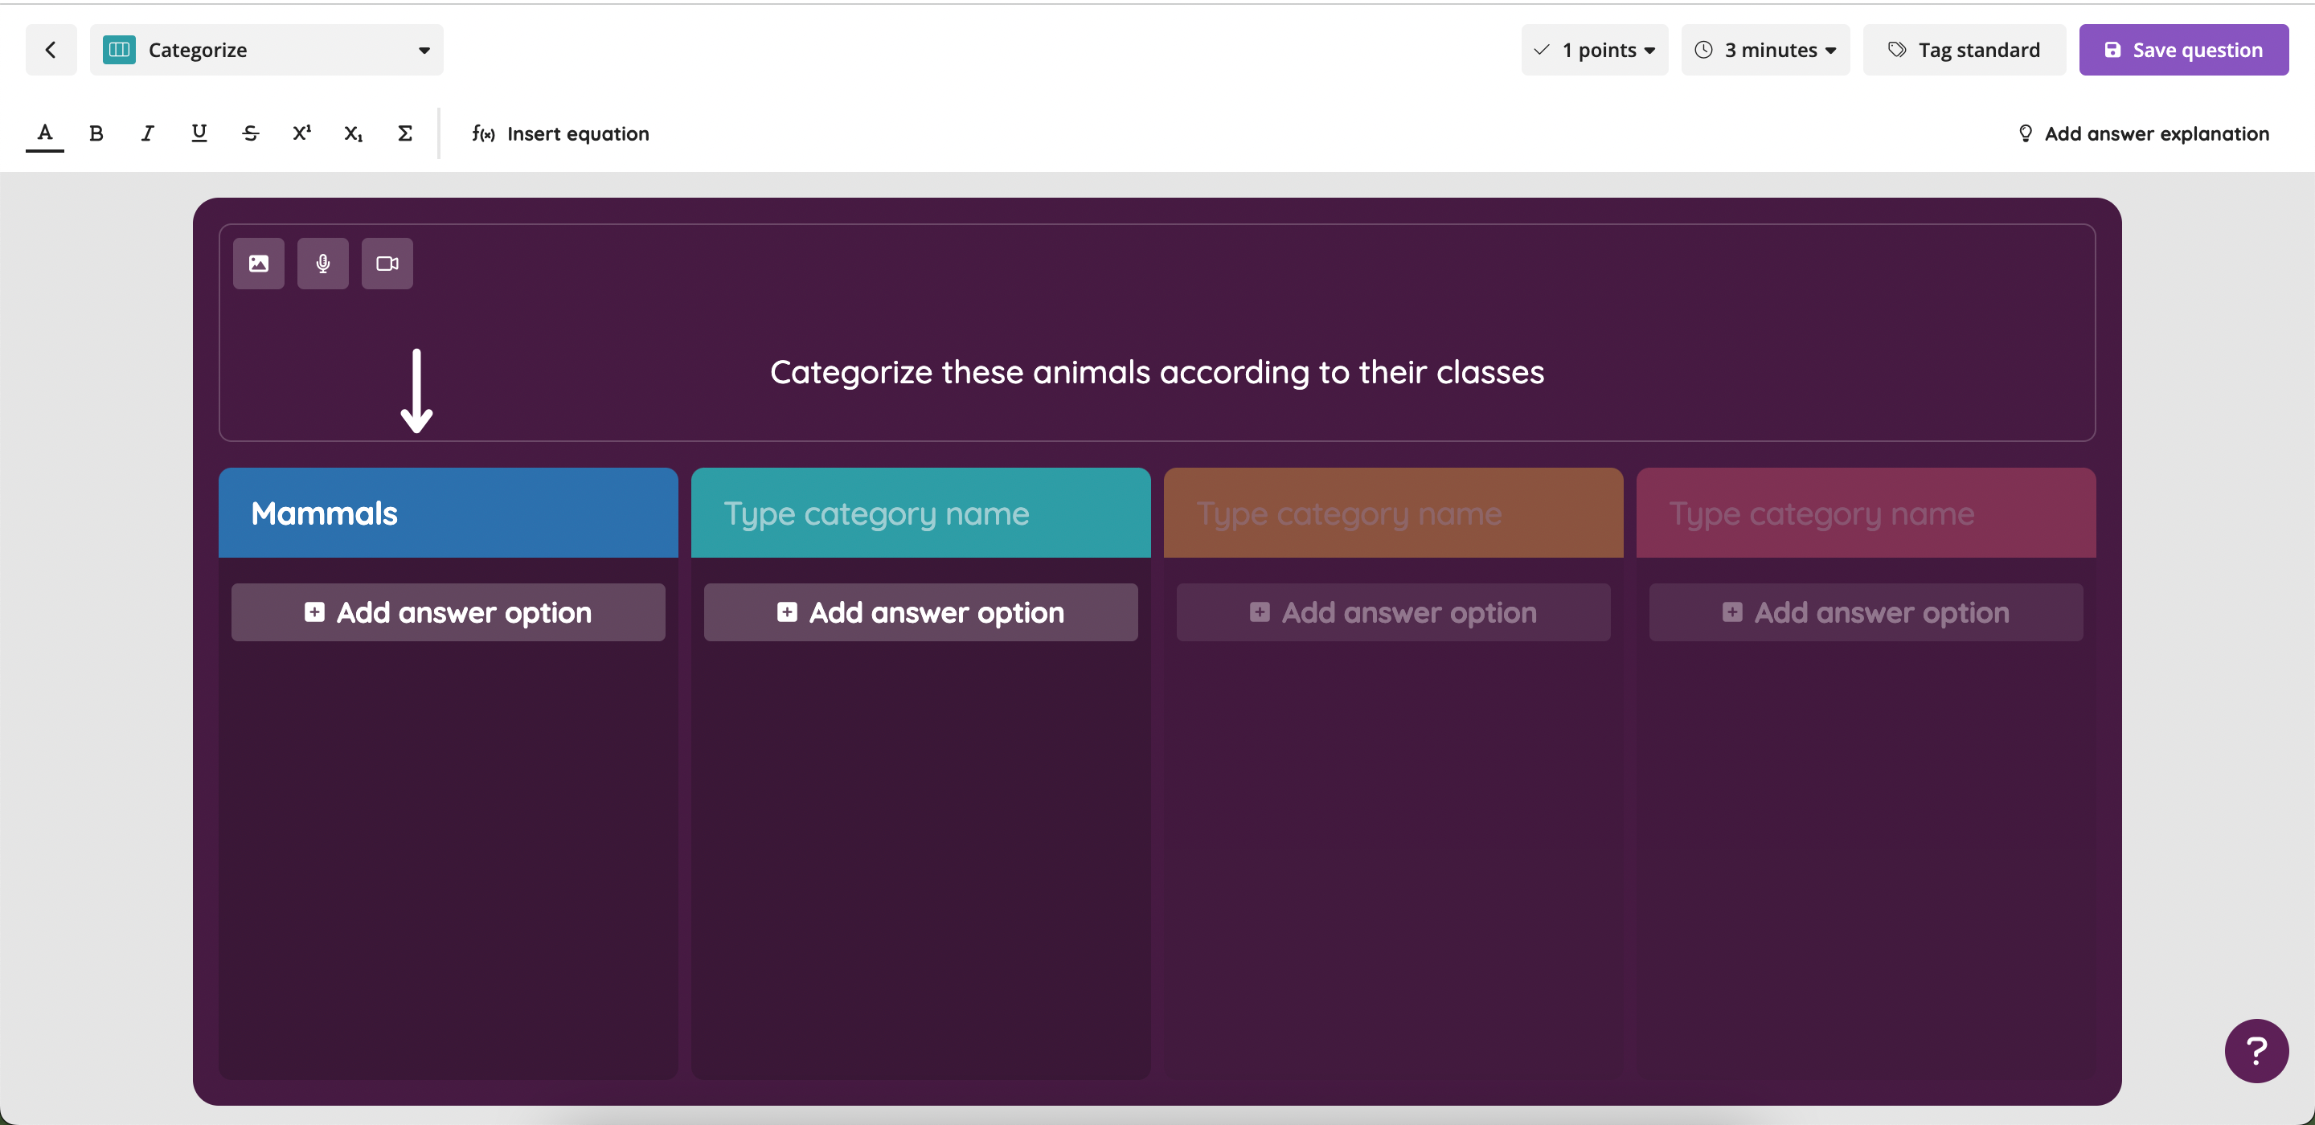
Task: Expand the 1 points dropdown
Action: click(x=1594, y=50)
